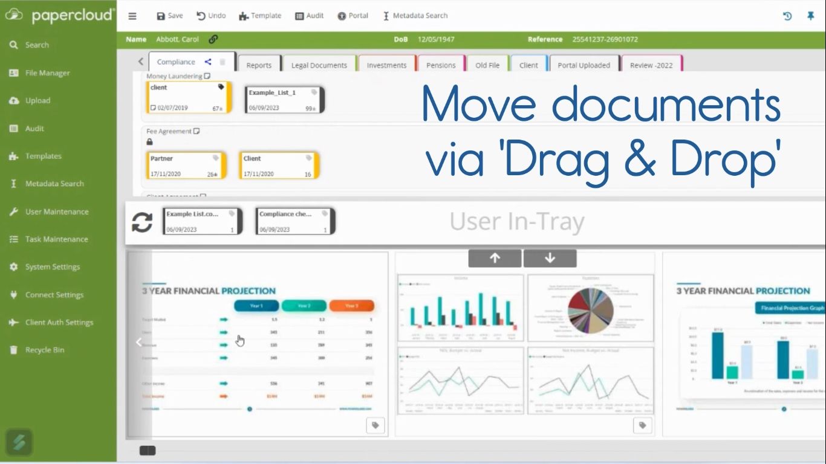Click the hamburger menu icon
826x464 pixels.
[132, 16]
